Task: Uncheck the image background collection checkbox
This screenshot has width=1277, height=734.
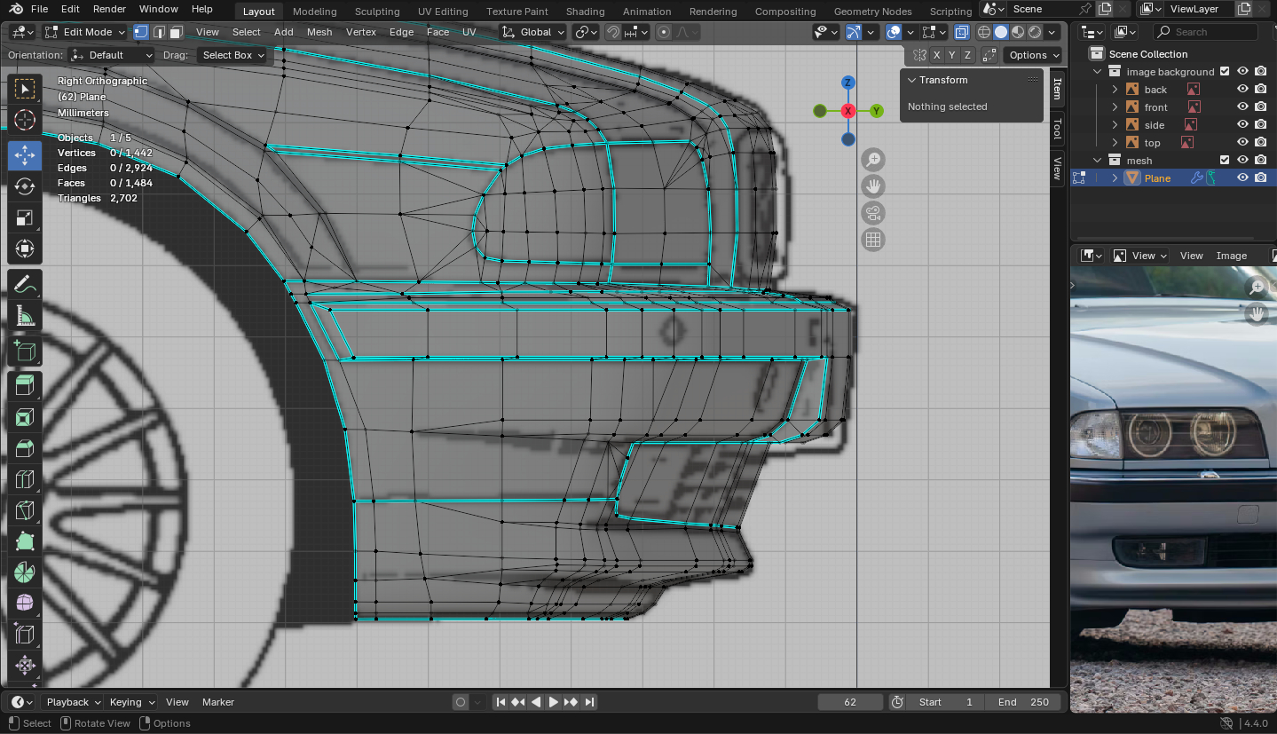Action: click(1225, 72)
